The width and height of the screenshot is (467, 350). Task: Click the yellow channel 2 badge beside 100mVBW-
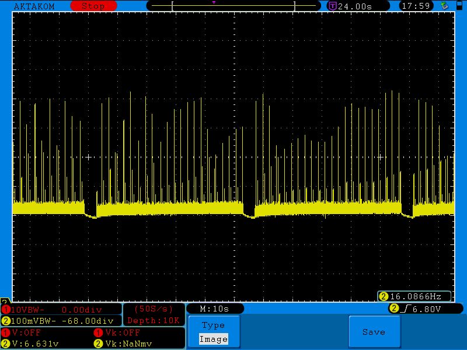5,321
